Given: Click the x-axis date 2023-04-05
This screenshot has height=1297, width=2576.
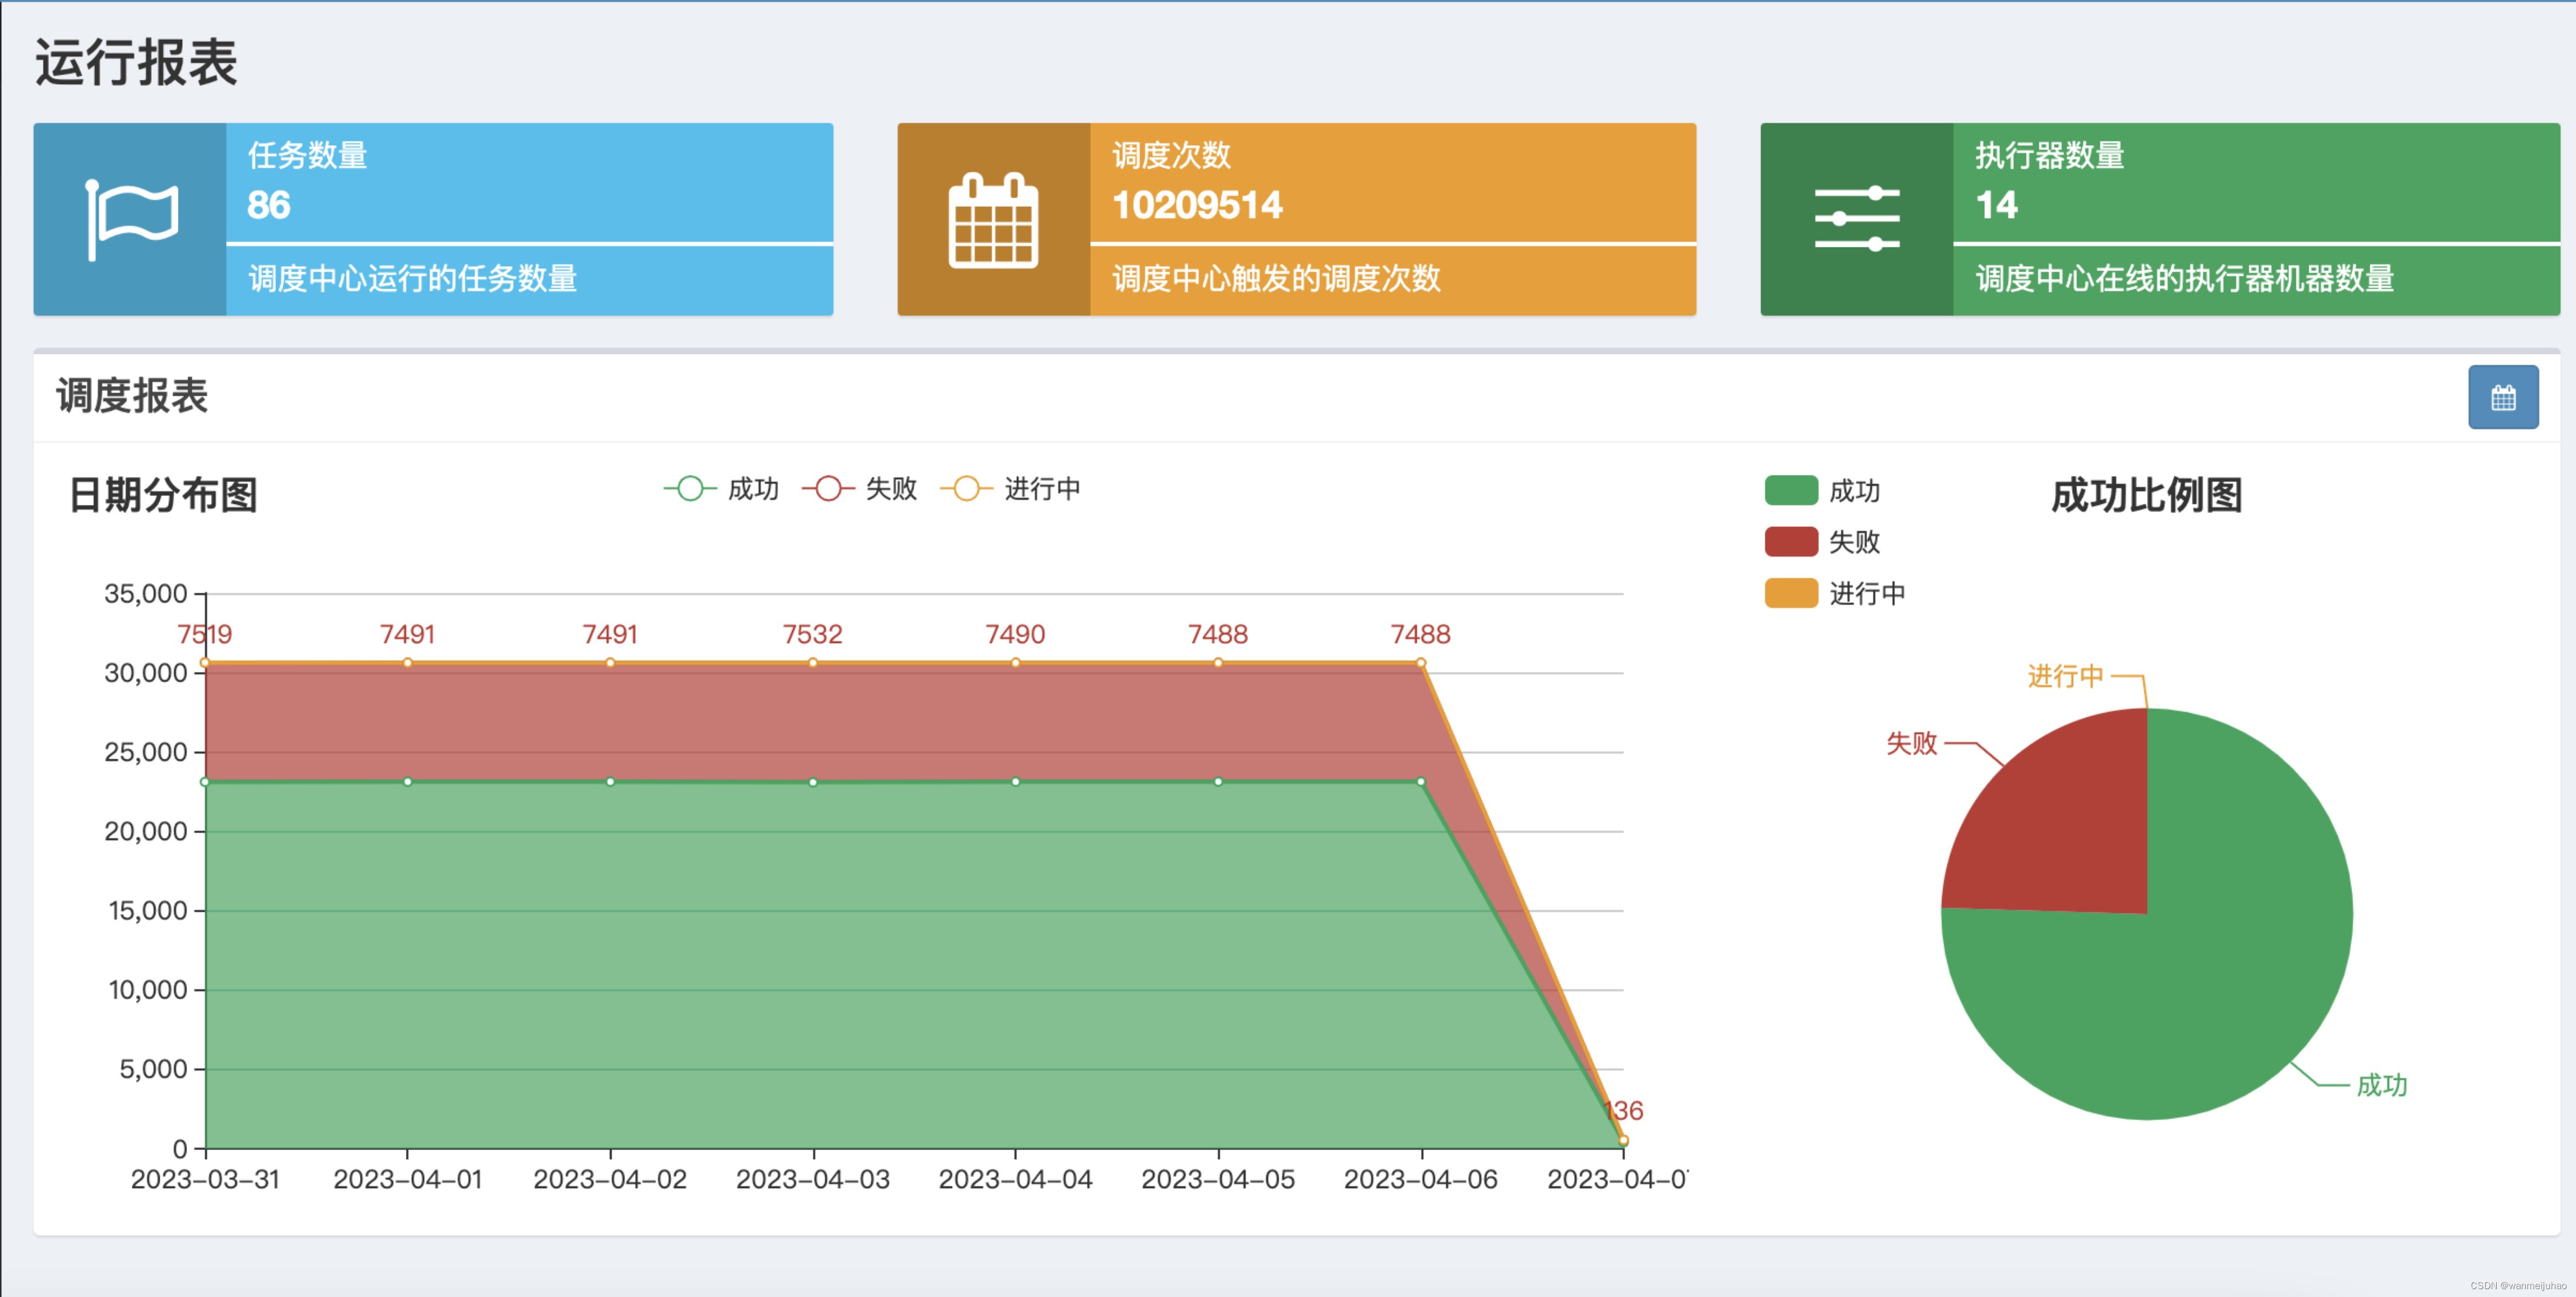Looking at the screenshot, I should tap(1218, 1179).
